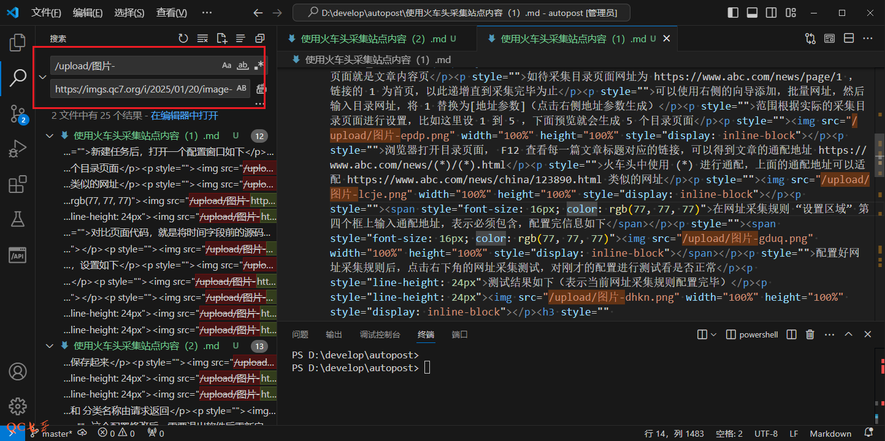Collapse results for 使用火车头采集站点内容 (2) .md
Screen dimensions: 885x441
[50, 346]
